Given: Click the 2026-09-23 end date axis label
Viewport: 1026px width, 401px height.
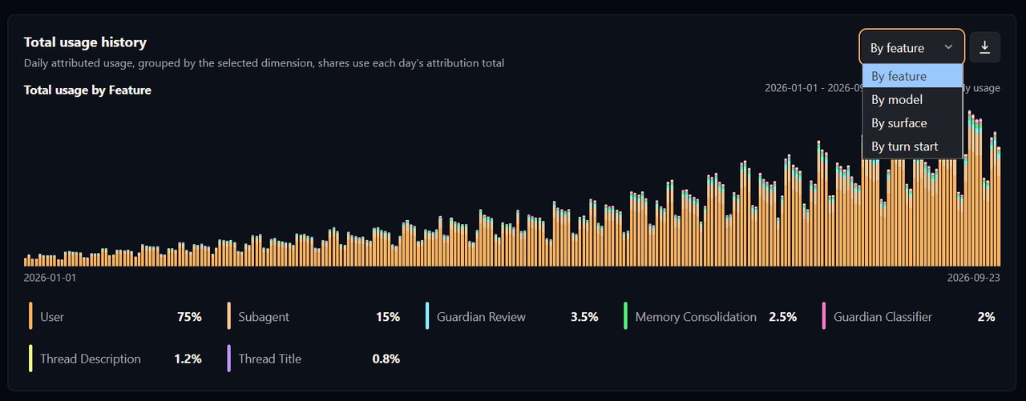Looking at the screenshot, I should coord(973,278).
